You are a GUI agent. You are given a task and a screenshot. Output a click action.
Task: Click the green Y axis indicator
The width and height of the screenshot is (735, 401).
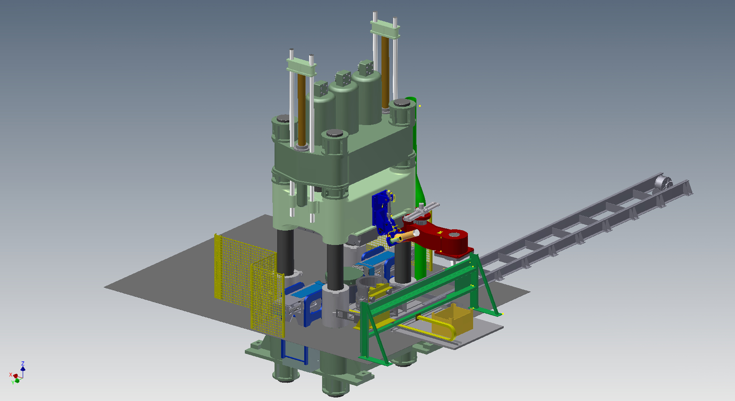coord(17,380)
